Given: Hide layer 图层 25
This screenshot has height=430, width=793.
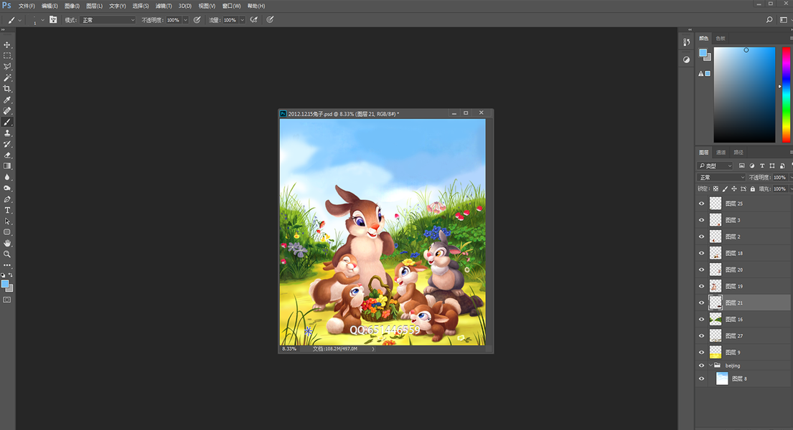Looking at the screenshot, I should pyautogui.click(x=701, y=204).
